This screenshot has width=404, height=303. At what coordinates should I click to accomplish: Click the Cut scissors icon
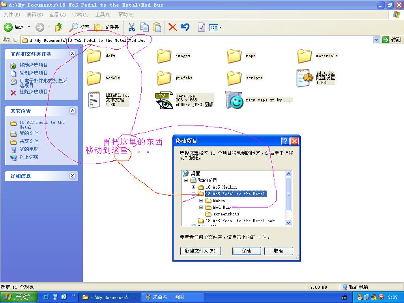[132, 27]
